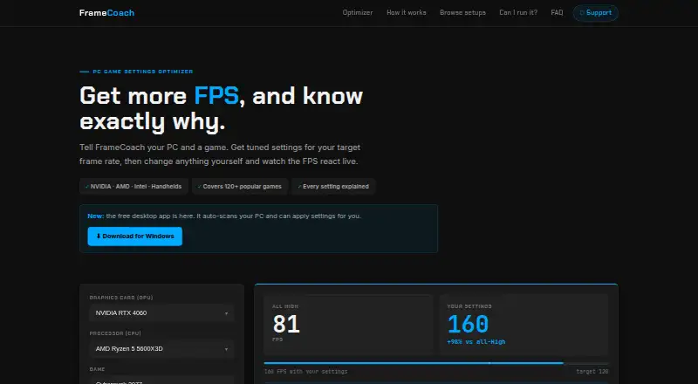Click the +98% vs all-High text
This screenshot has width=698, height=384.
(x=476, y=342)
